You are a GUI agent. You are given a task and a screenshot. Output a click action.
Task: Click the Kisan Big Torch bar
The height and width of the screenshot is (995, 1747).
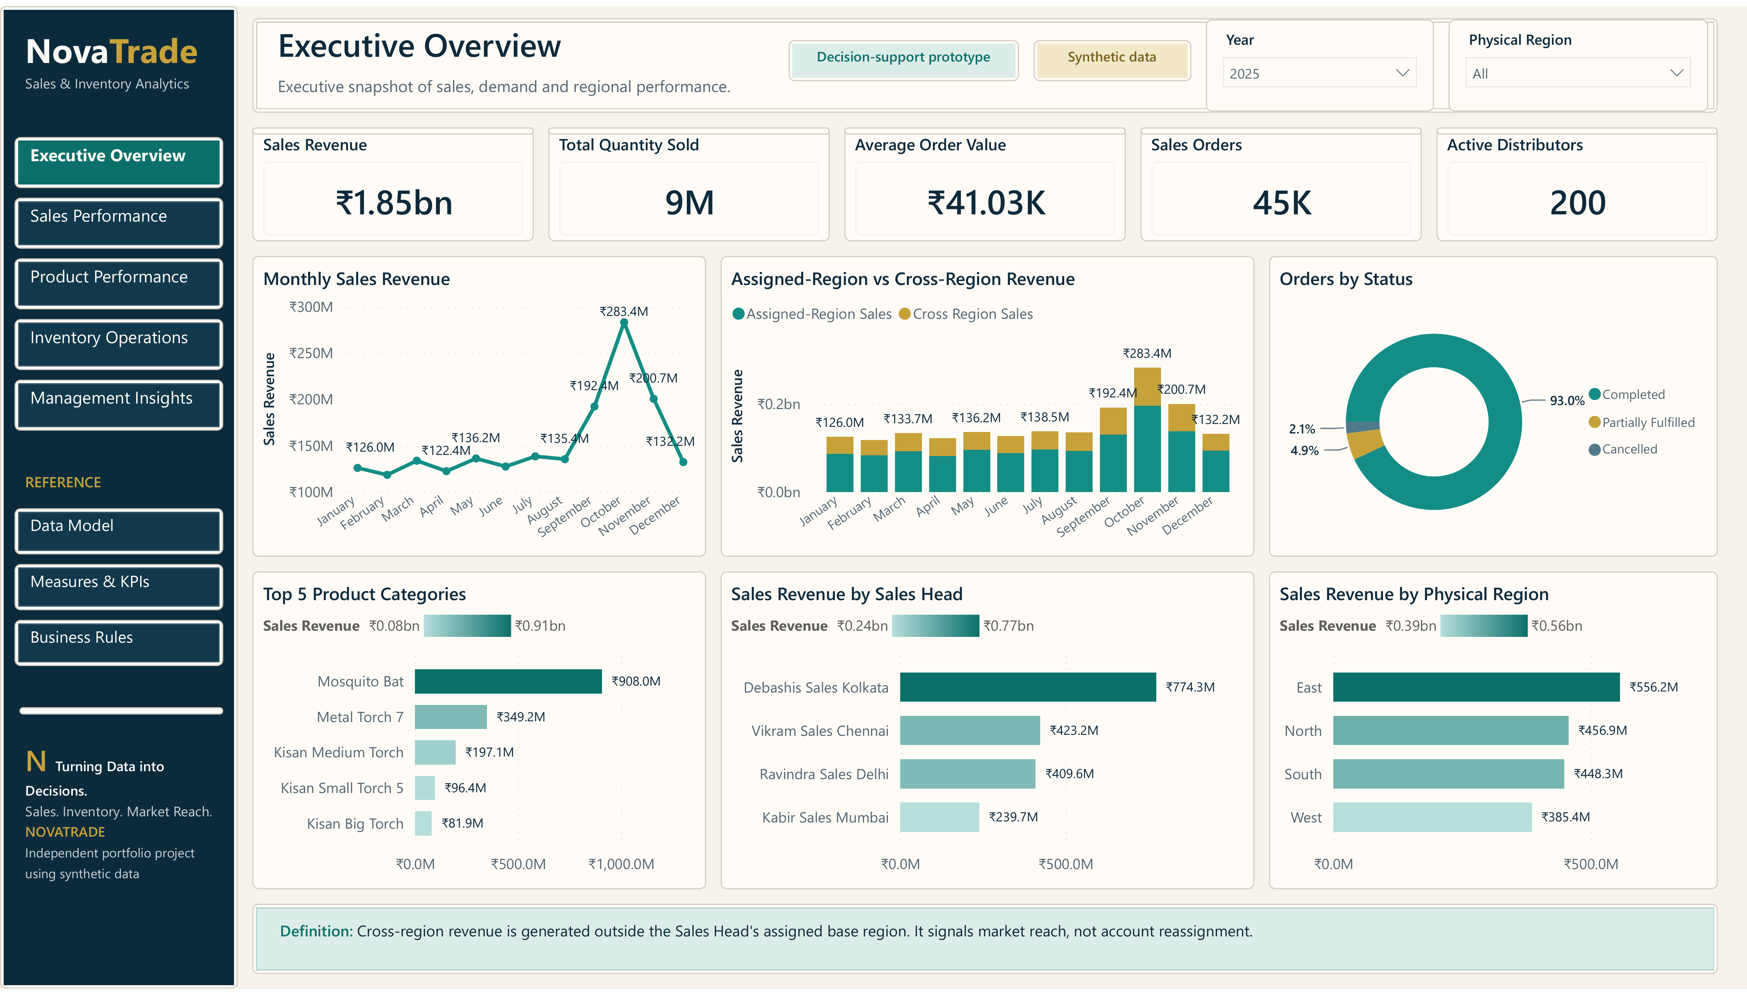click(424, 824)
